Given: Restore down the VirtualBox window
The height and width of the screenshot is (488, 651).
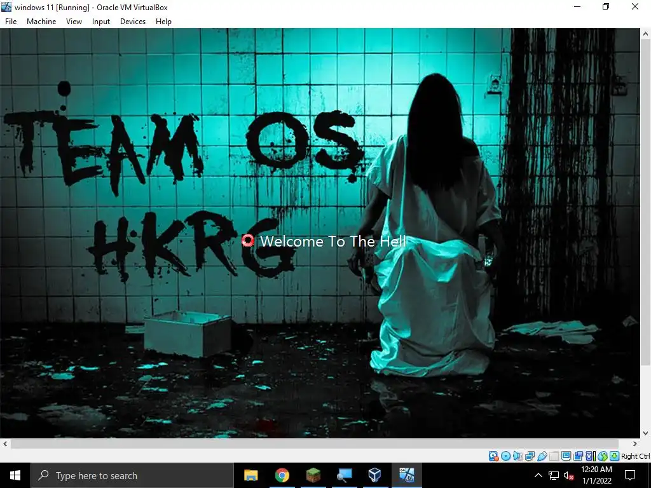Looking at the screenshot, I should pyautogui.click(x=606, y=7).
